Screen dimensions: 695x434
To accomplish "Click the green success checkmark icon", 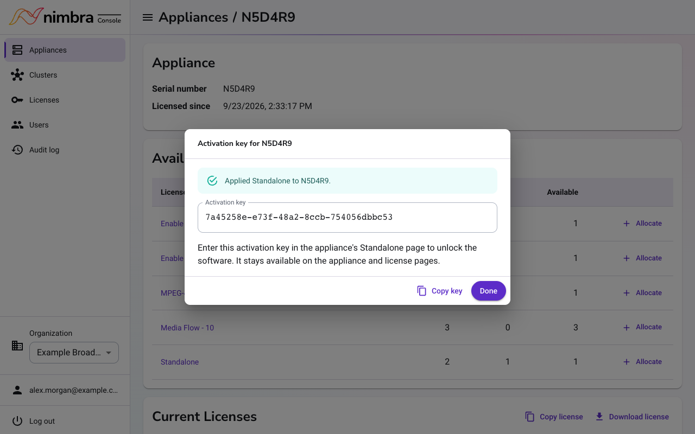I will 212,181.
